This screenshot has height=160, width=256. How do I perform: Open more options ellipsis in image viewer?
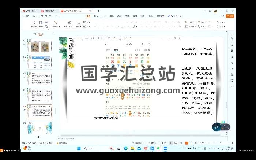tap(162, 38)
